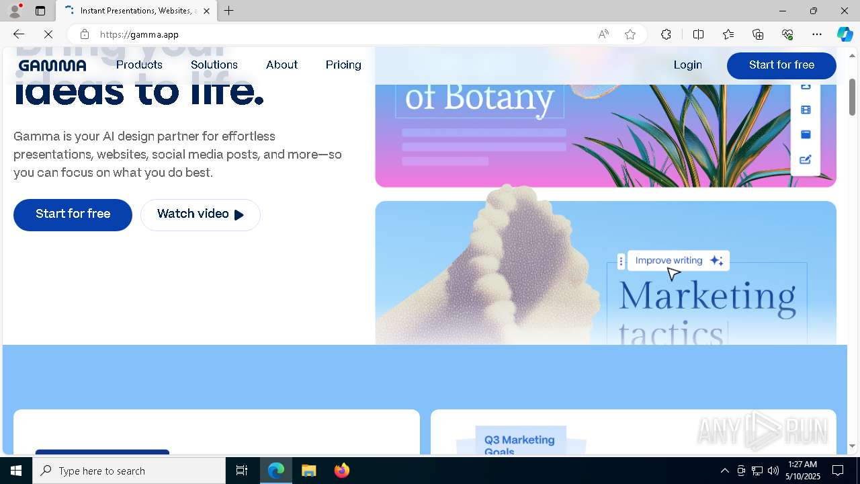Play the Watch video button

tap(200, 214)
